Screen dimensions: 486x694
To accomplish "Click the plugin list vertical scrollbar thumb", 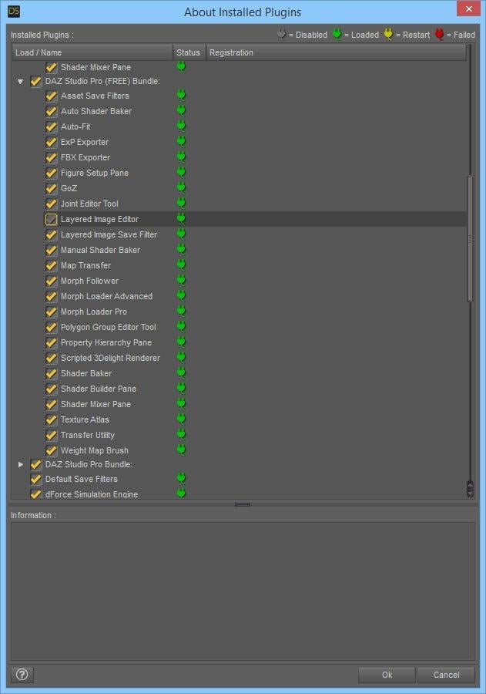I will 470,239.
